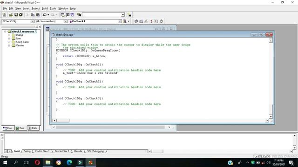This screenshot has width=298, height=167.
Task: Click the Find in Files binoculars icon
Action: pos(79,15)
